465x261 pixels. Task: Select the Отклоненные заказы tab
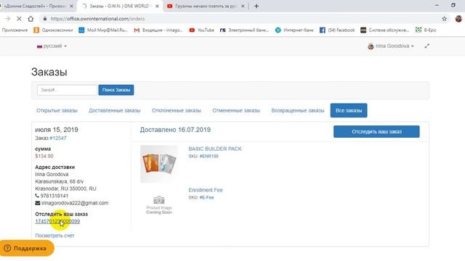click(x=177, y=110)
